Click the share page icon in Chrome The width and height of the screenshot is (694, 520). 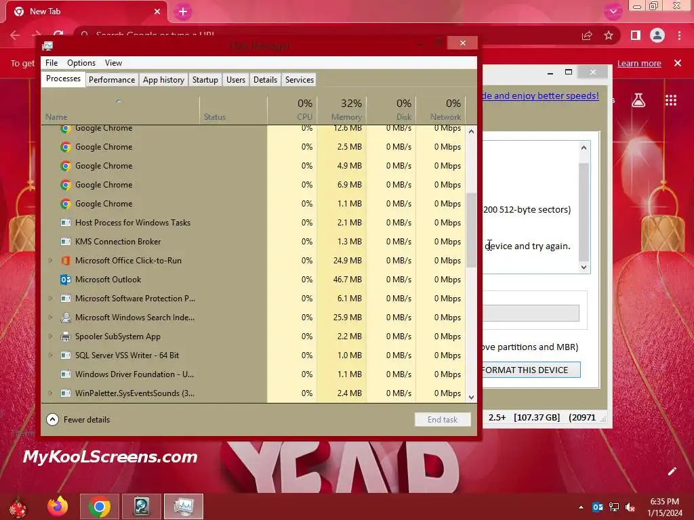point(587,35)
